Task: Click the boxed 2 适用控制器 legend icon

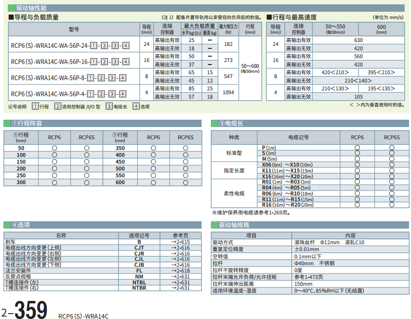Action: click(58, 106)
